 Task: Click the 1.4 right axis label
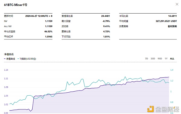point(172,70)
